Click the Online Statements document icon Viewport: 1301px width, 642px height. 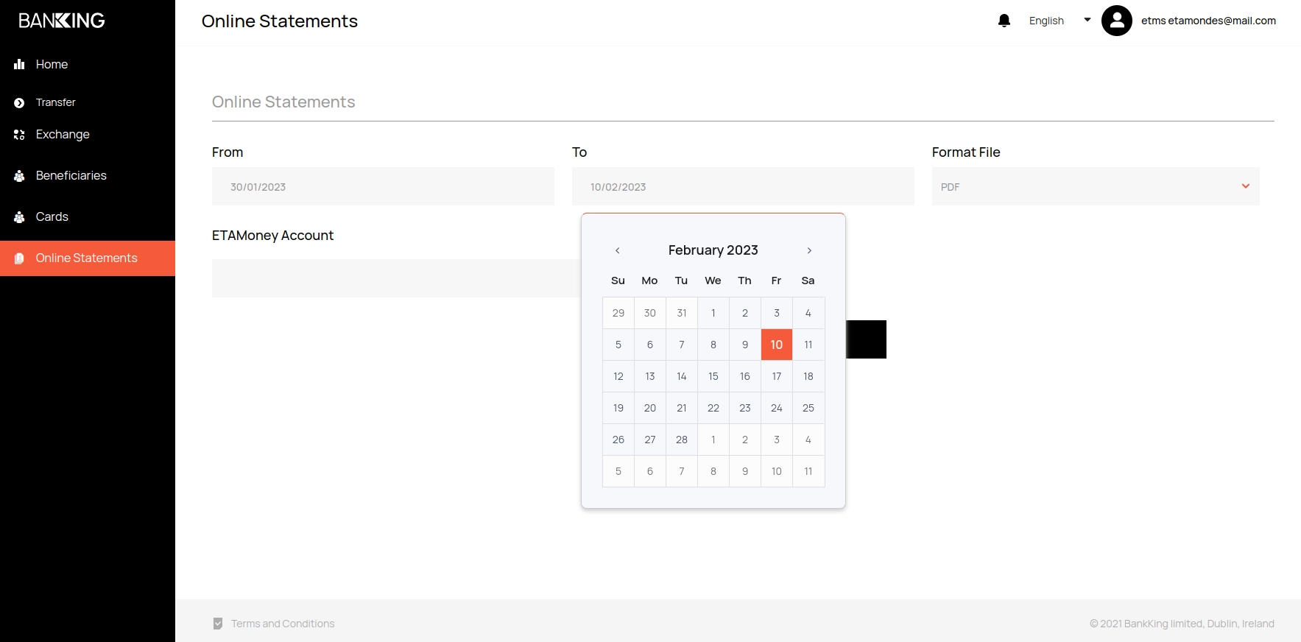pyautogui.click(x=19, y=258)
